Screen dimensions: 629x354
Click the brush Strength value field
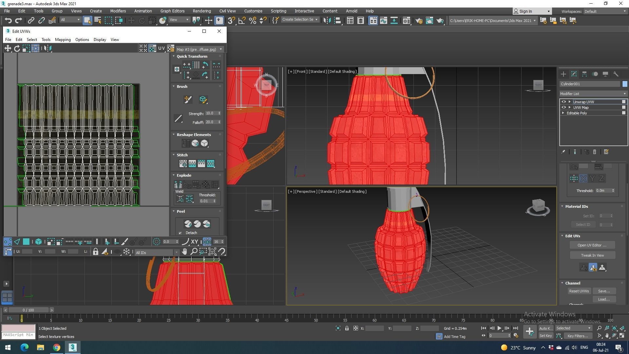pos(211,113)
